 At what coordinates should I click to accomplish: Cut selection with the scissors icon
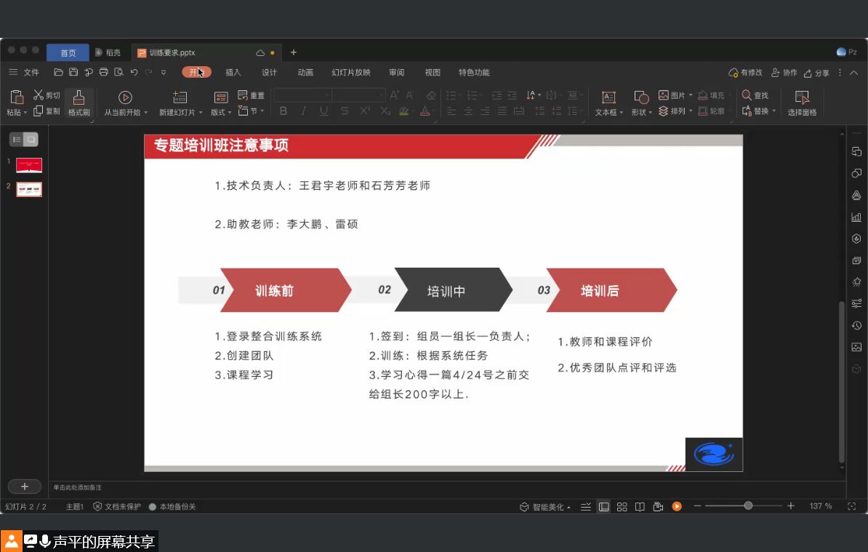pyautogui.click(x=39, y=95)
